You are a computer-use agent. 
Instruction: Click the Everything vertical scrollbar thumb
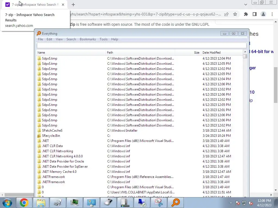pyautogui.click(x=245, y=56)
